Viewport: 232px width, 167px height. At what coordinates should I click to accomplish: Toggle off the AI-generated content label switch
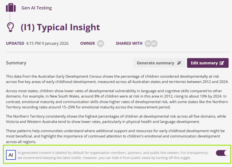pyautogui.click(x=223, y=153)
